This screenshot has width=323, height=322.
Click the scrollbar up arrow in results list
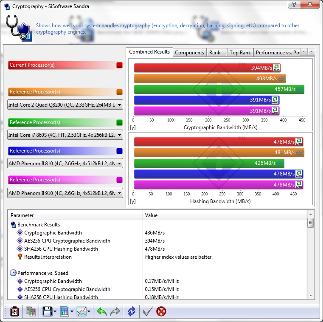coord(310,214)
